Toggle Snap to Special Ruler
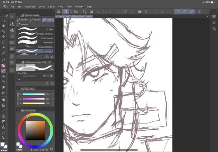218x152 pixels. click(x=184, y=12)
